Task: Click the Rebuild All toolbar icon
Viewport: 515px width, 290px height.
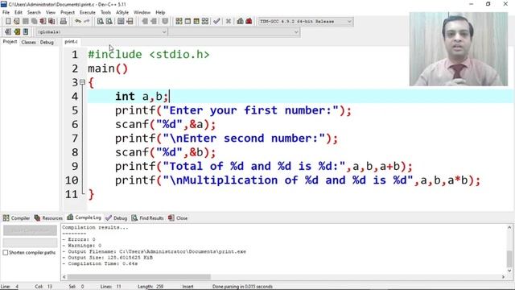Action: 205,22
